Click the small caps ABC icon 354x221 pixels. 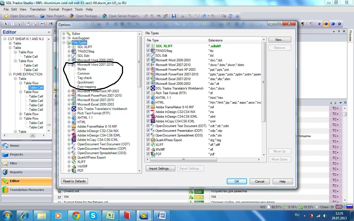(x=43, y=24)
